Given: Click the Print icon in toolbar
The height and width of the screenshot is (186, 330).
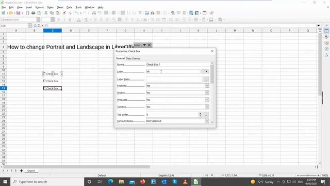Looking at the screenshot, I should (x=33, y=13).
